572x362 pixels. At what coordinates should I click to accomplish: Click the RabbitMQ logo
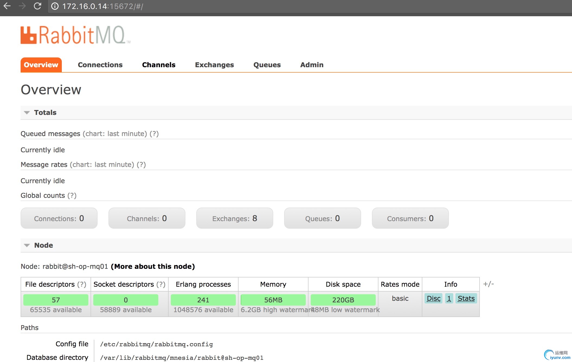coord(75,35)
